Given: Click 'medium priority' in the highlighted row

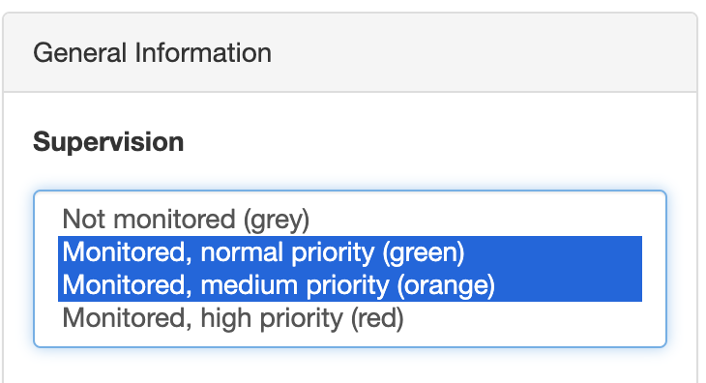Looking at the screenshot, I should (x=295, y=285).
